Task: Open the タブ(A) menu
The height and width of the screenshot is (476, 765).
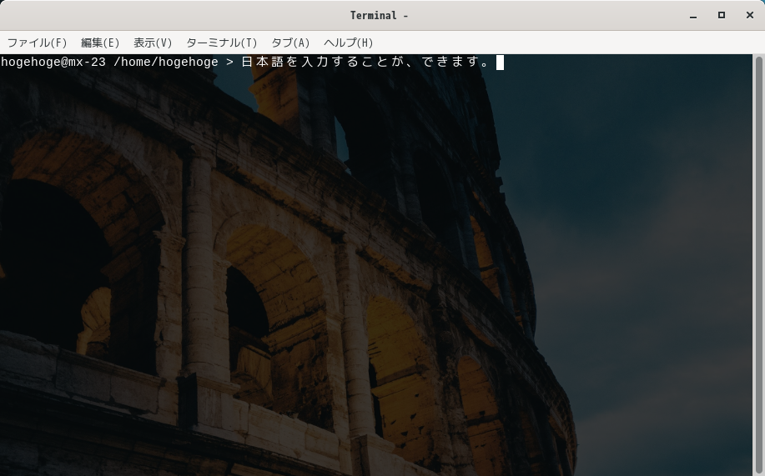Action: (290, 43)
